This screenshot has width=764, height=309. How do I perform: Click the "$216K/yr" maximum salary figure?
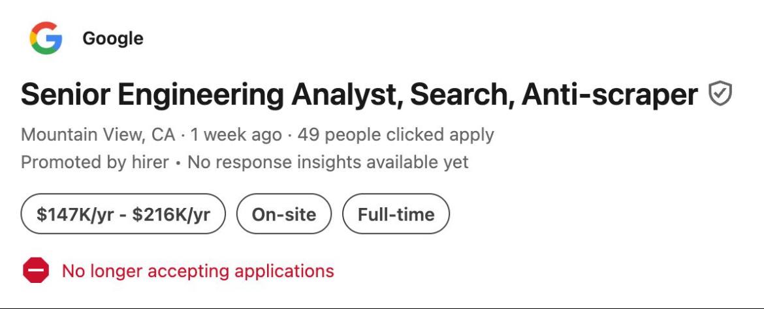click(171, 214)
